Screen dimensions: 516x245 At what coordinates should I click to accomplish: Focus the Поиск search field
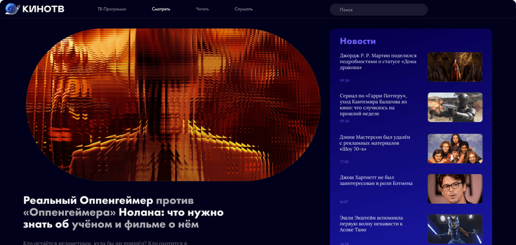(x=379, y=10)
